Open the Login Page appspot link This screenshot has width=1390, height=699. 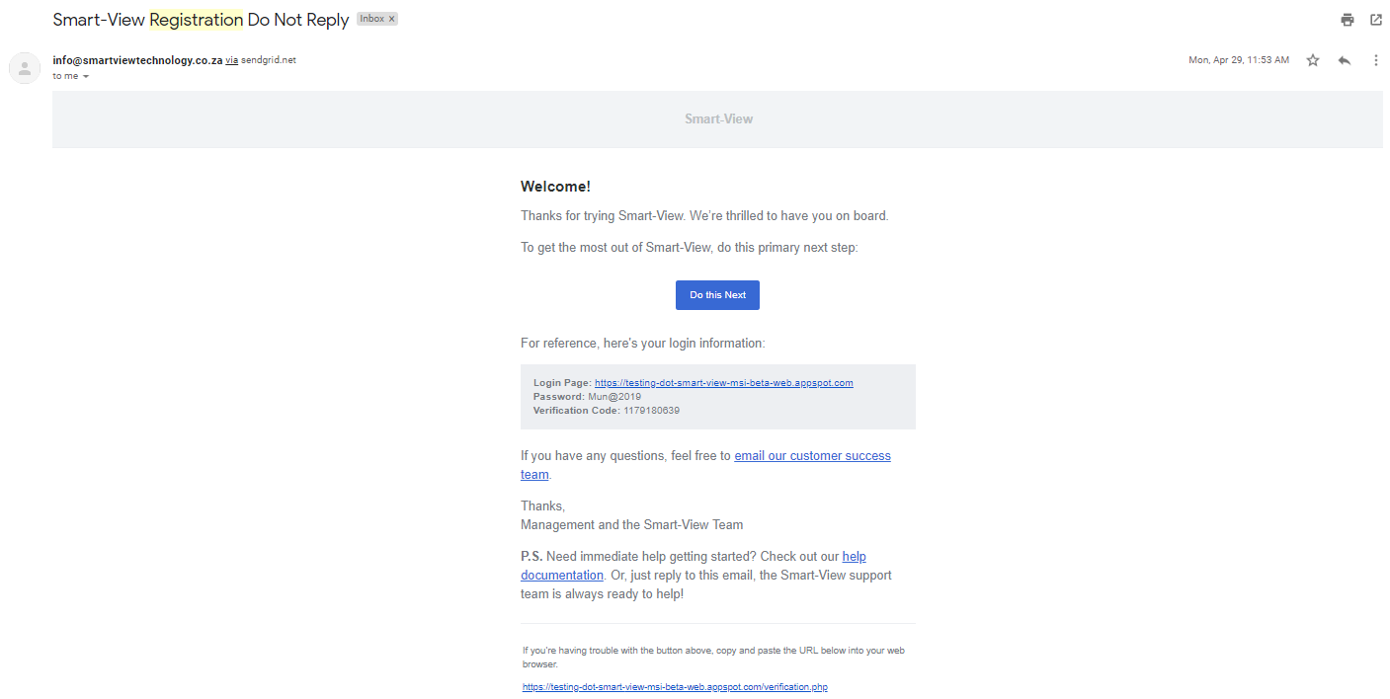click(x=723, y=383)
